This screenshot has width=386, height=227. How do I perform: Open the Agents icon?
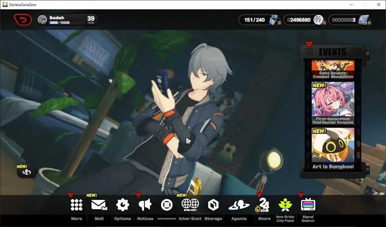coord(239,205)
